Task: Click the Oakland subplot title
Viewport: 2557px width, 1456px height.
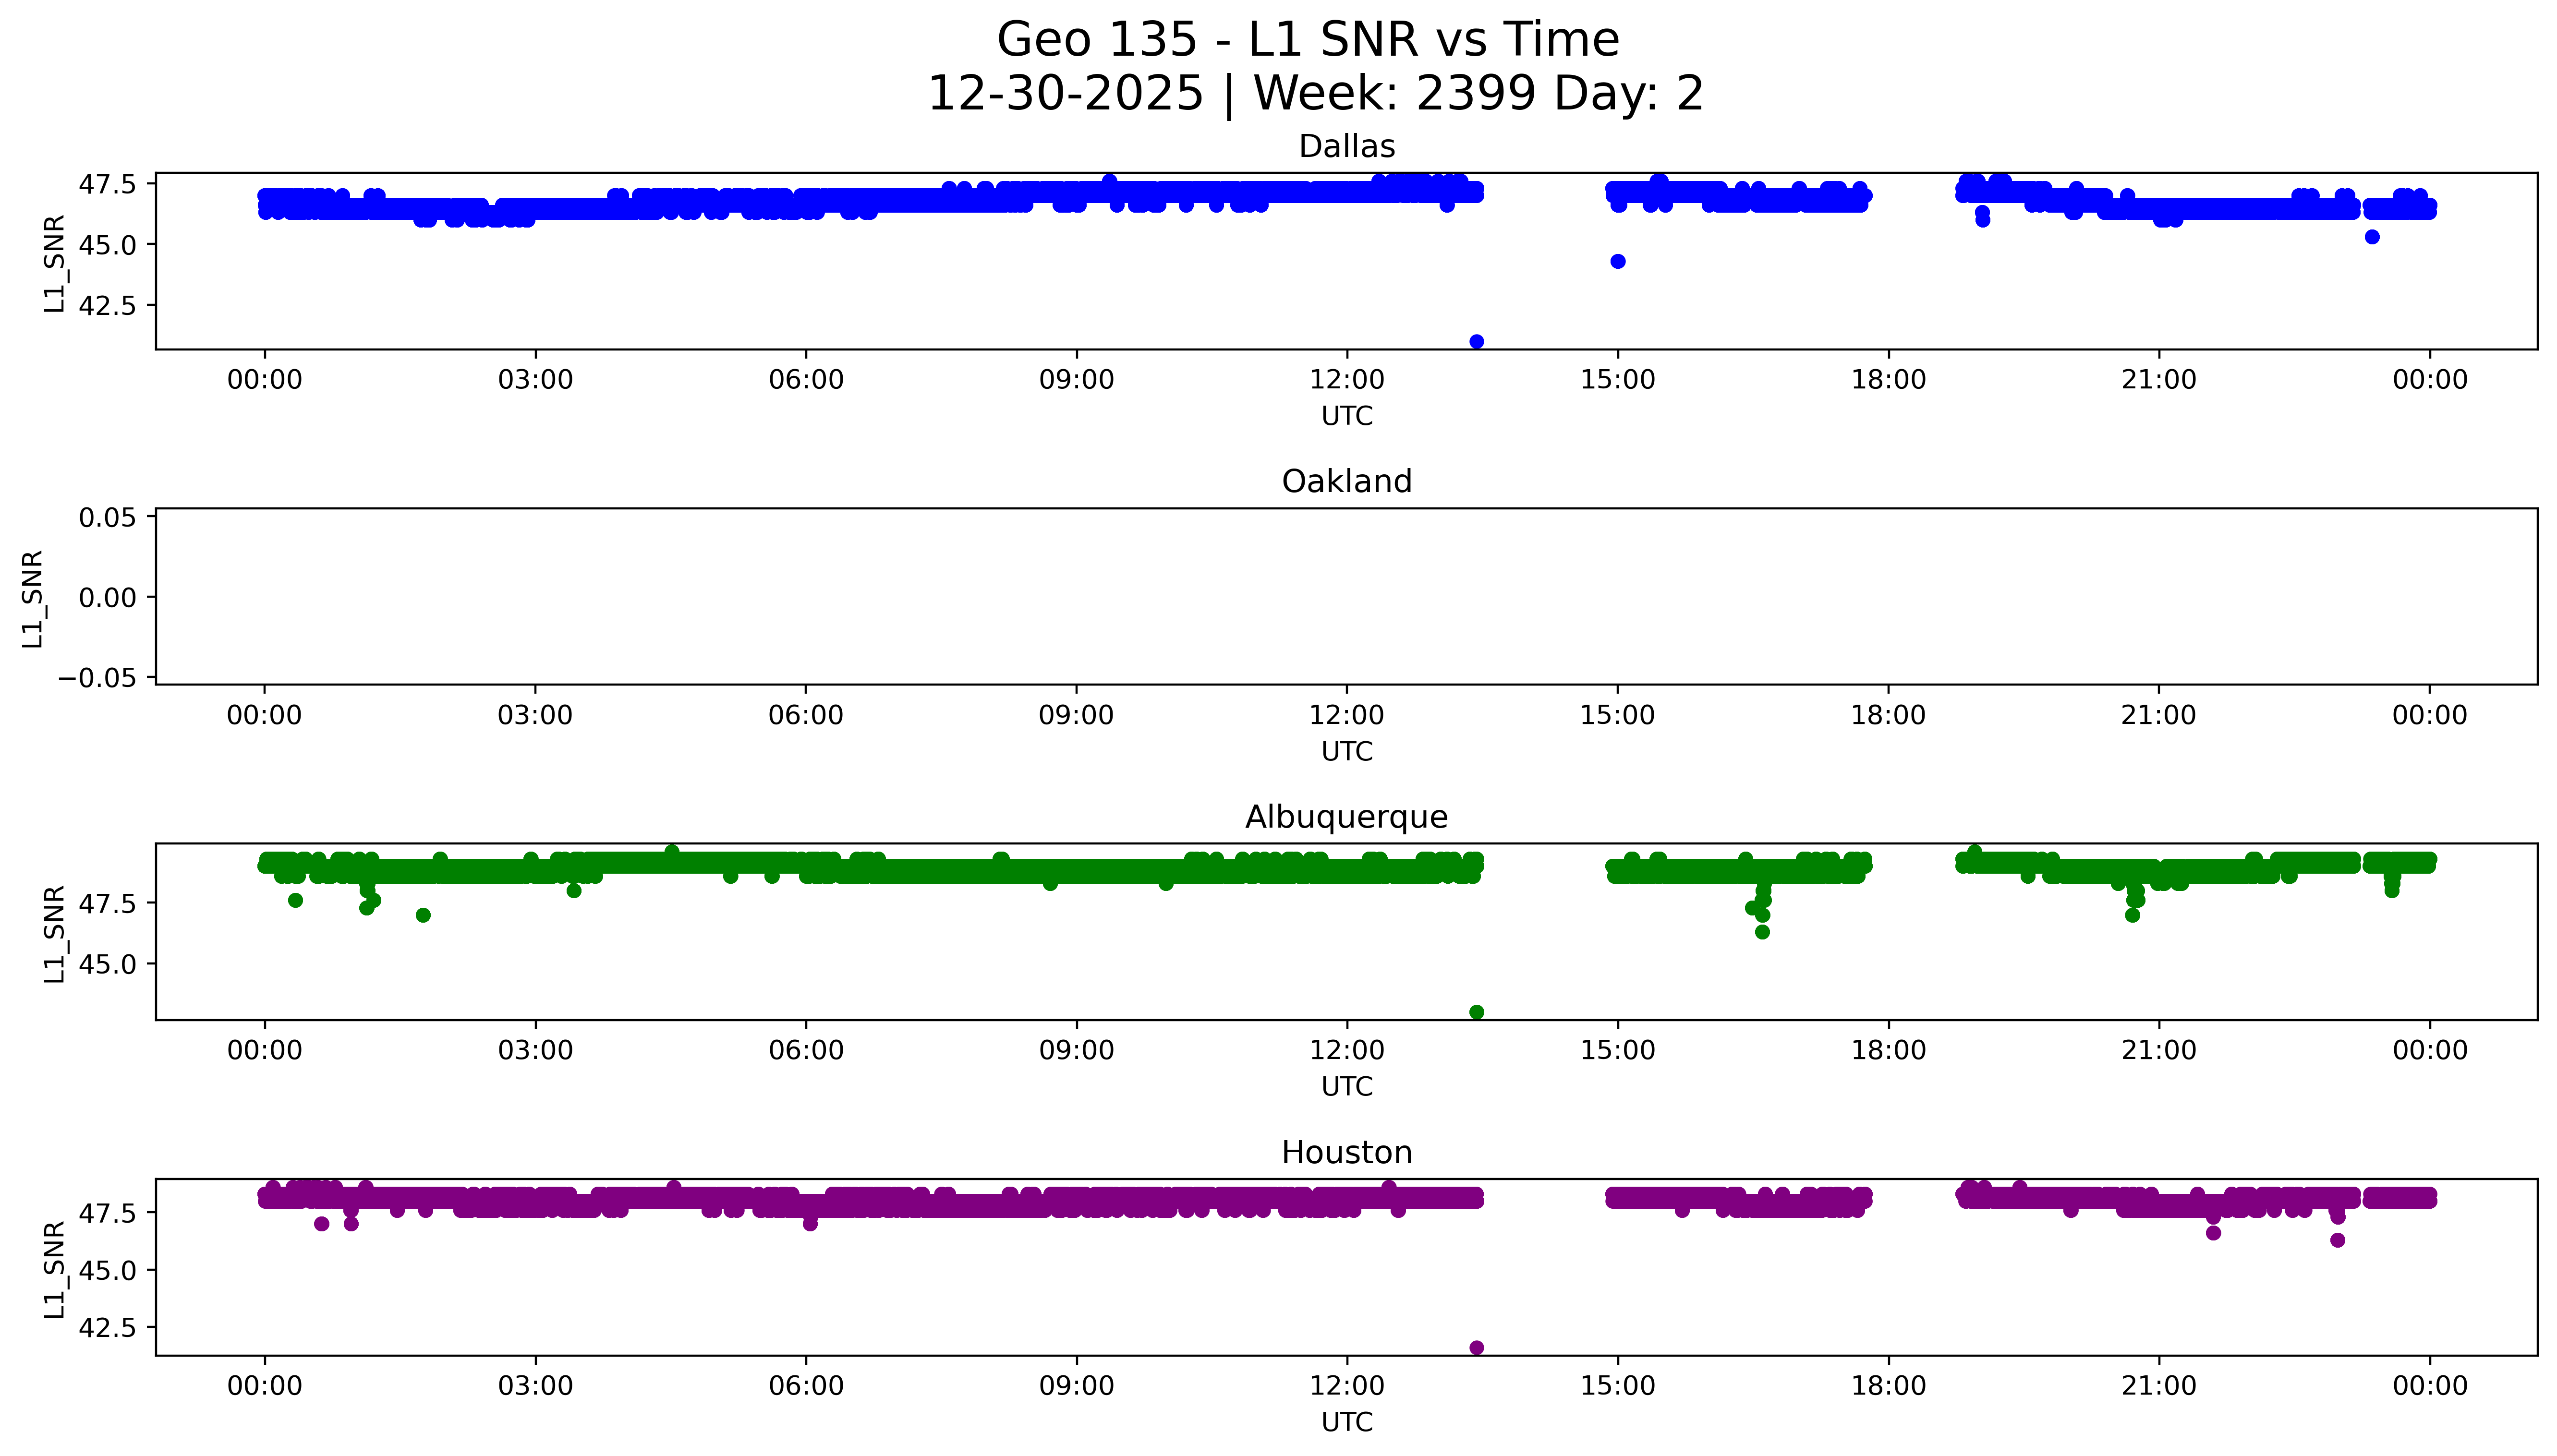Action: [1346, 482]
